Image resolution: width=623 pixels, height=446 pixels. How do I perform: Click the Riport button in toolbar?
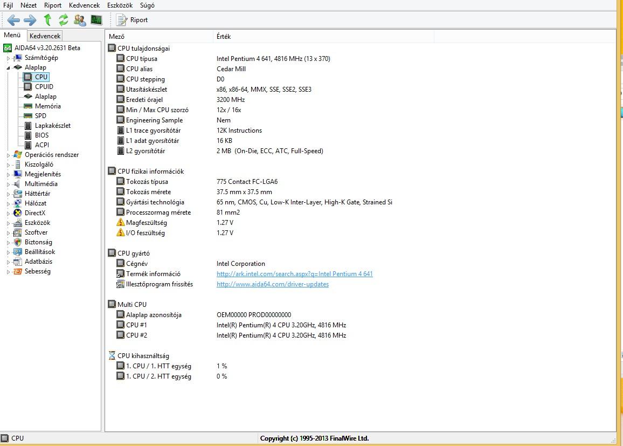(132, 20)
